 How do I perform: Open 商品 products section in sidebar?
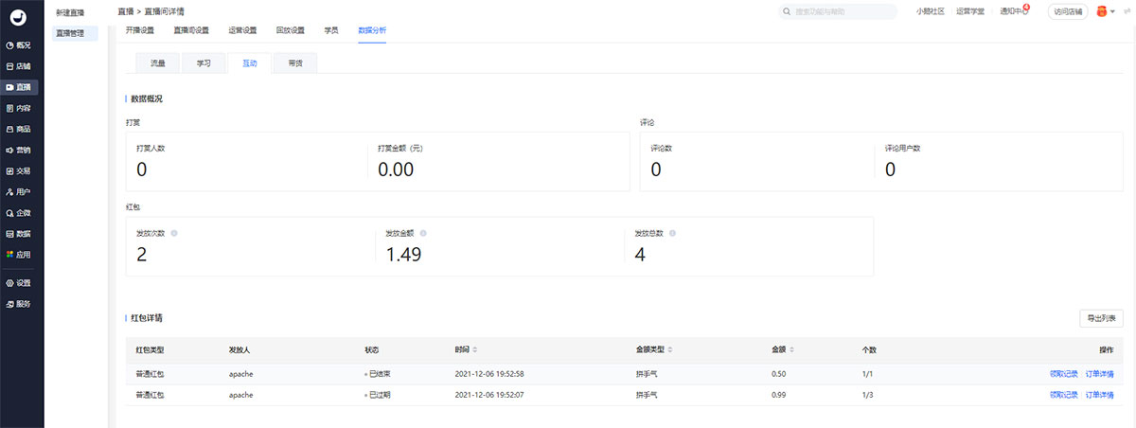pos(19,129)
